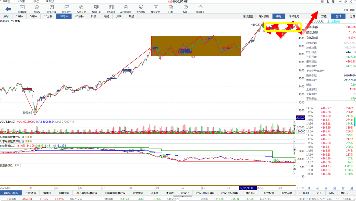Toggle the 笔+线段 overlay button
356x201 pixels.
click(264, 16)
